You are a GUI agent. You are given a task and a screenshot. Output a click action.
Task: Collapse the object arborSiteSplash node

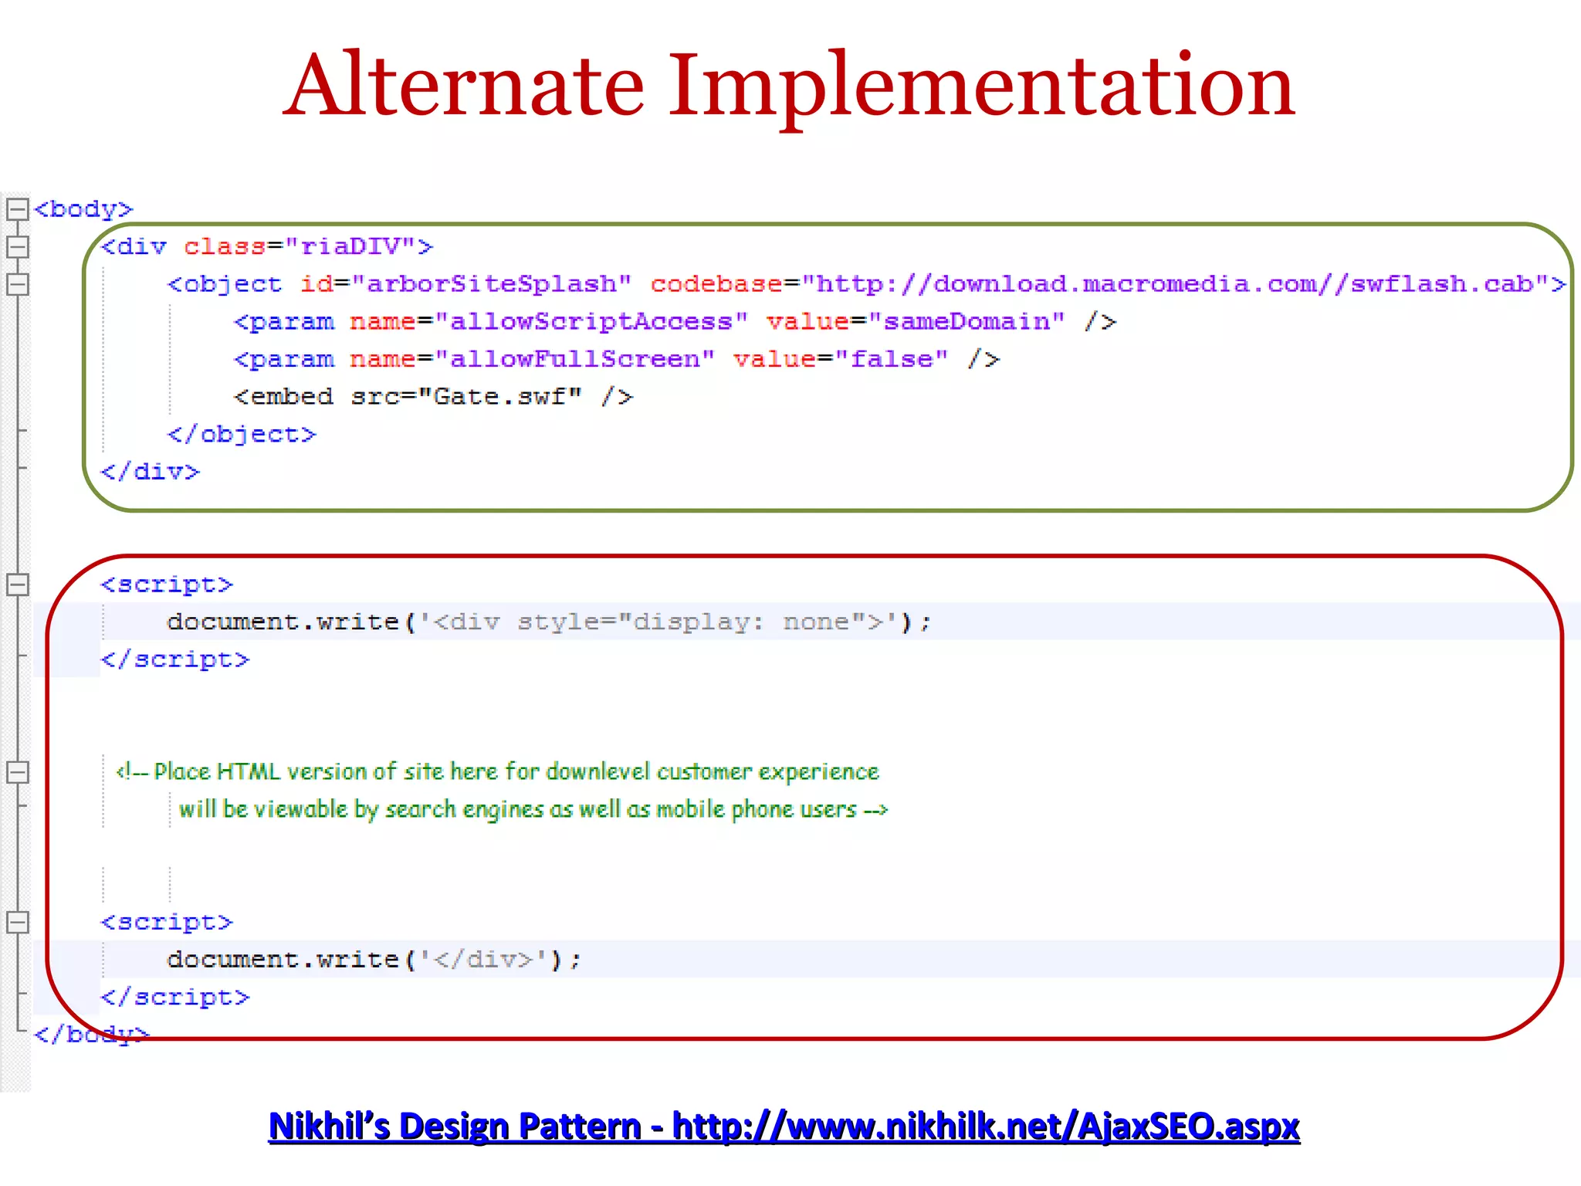coord(17,284)
